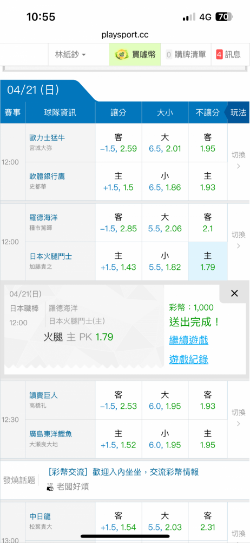Pick 小 5.5, 1.82 under bet
250x543 pixels.
(x=165, y=262)
